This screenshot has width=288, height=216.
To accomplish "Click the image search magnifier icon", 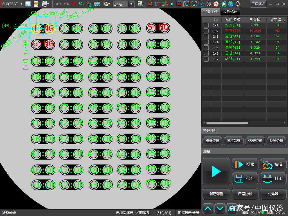I will point(141,4).
